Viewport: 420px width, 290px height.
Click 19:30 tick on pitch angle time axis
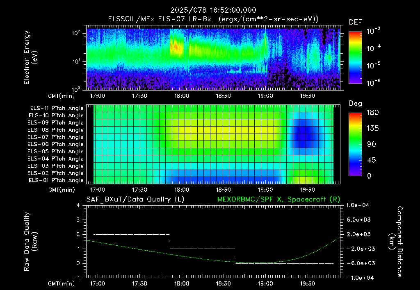[308, 190]
